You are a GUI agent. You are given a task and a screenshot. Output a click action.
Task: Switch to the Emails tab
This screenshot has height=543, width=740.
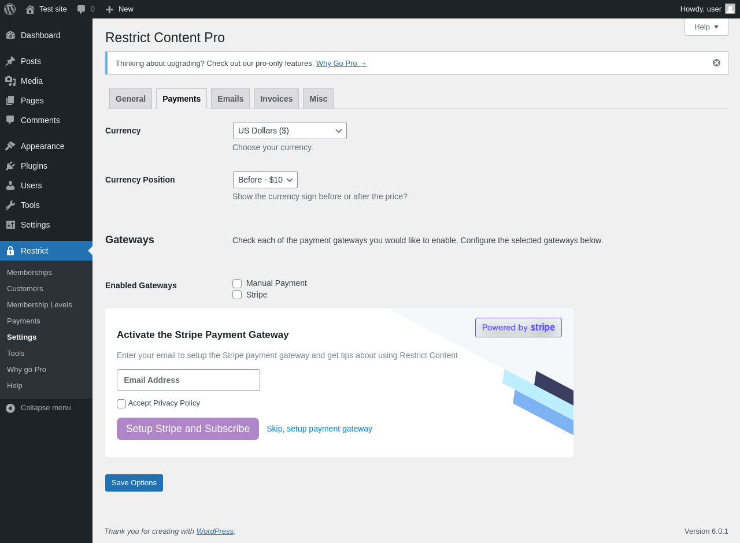pyautogui.click(x=230, y=99)
